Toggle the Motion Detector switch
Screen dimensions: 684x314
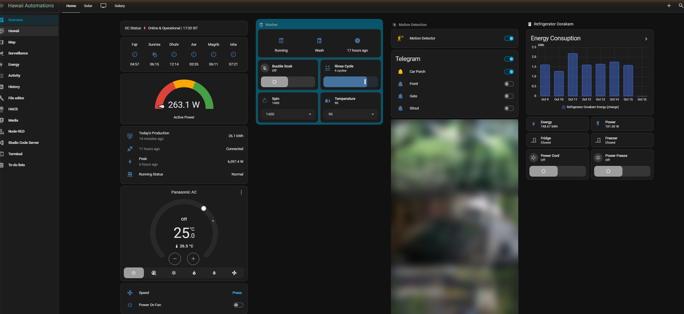pyautogui.click(x=509, y=38)
